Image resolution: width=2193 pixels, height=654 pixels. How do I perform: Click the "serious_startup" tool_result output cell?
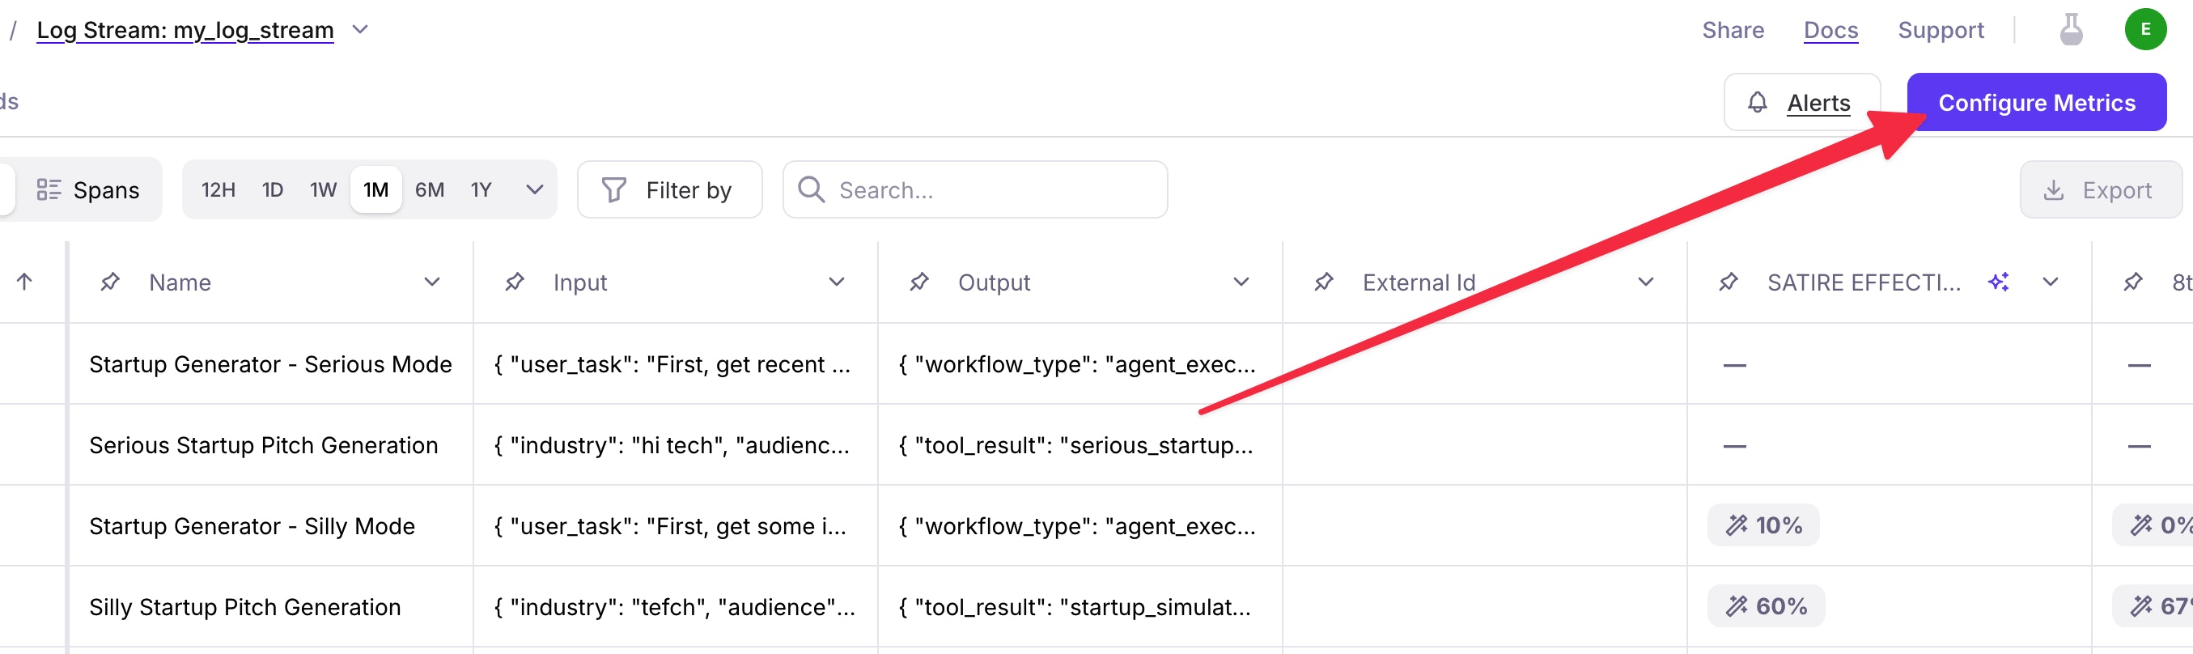click(1080, 445)
